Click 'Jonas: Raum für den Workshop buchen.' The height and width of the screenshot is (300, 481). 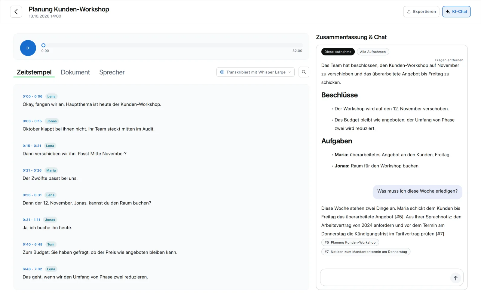click(377, 166)
